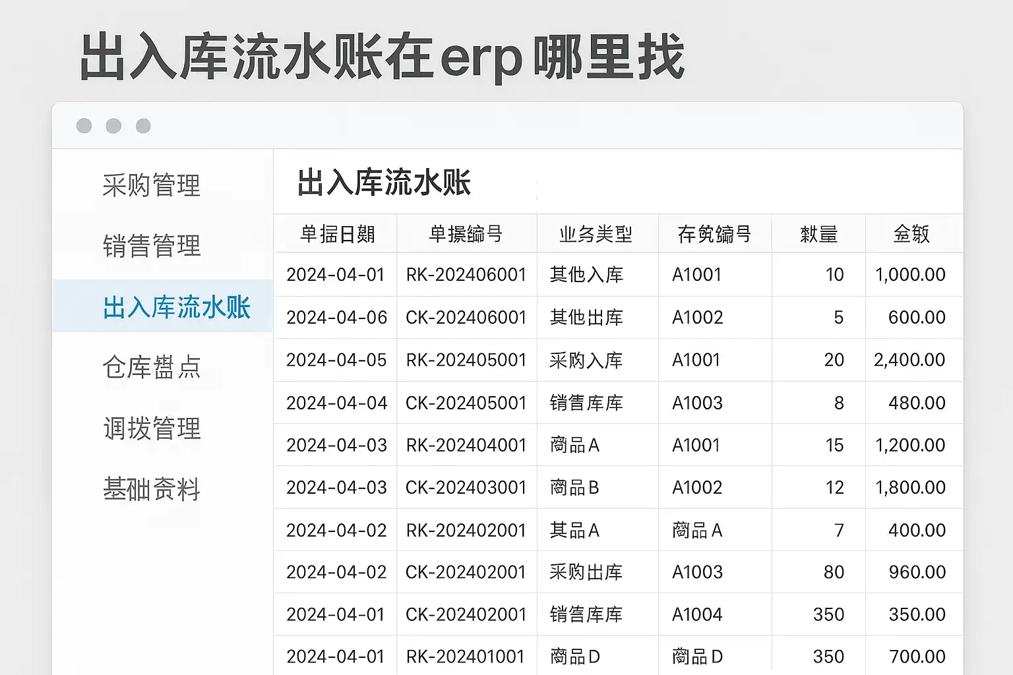Click the 采购出库 business type cell
This screenshot has width=1013, height=675.
tap(586, 572)
